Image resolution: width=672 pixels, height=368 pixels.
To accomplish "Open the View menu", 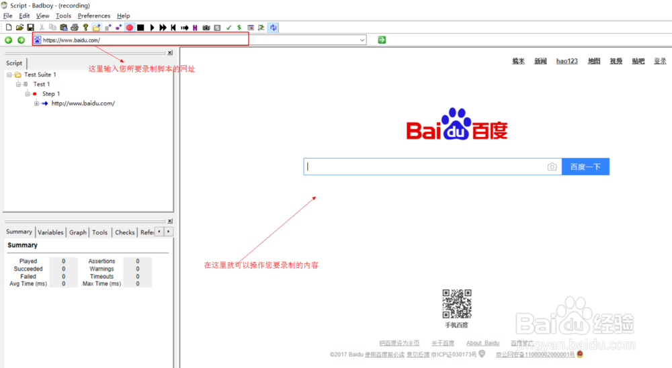I will pyautogui.click(x=42, y=16).
